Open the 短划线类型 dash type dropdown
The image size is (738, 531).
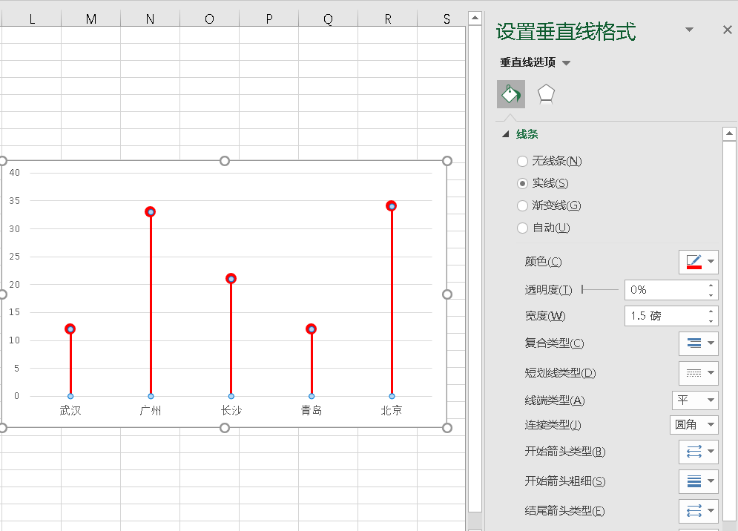point(699,373)
